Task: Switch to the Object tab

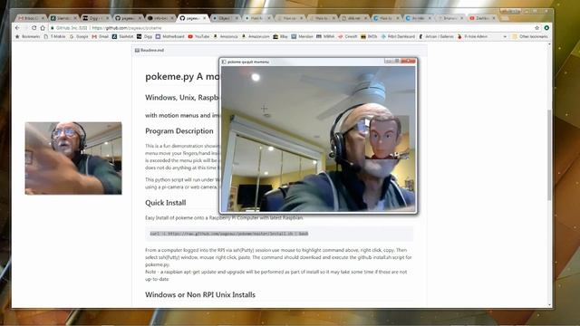Action: coord(225,18)
